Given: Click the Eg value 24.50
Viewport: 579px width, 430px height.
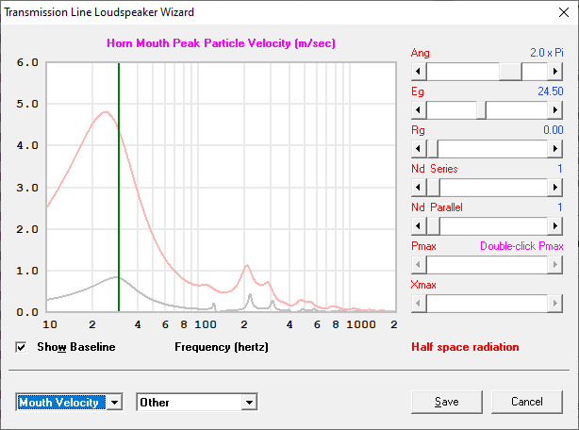Looking at the screenshot, I should coord(550,91).
